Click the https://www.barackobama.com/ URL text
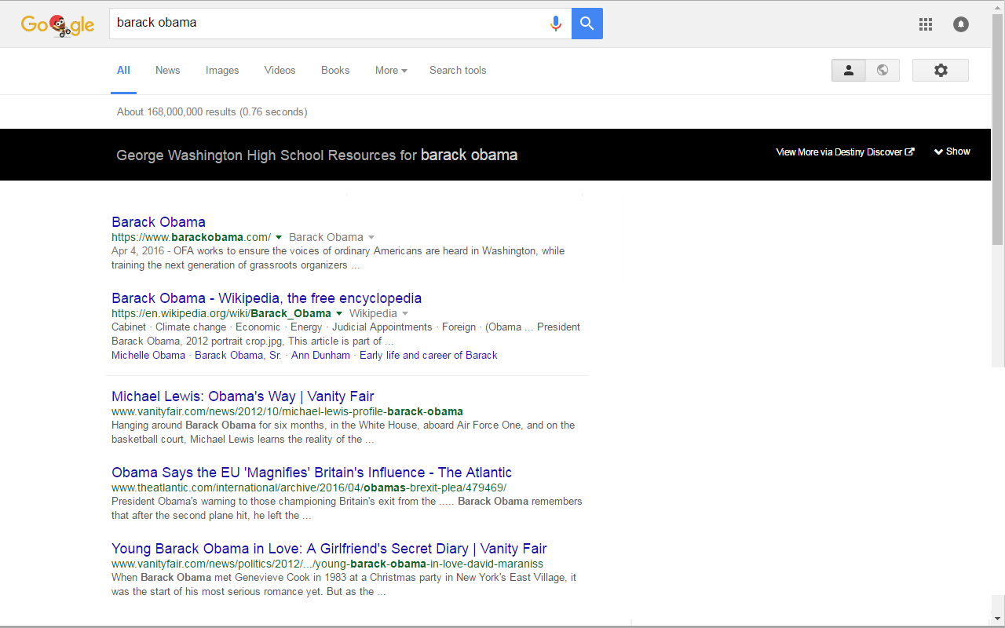Viewport: 1005px width, 628px height. point(191,237)
